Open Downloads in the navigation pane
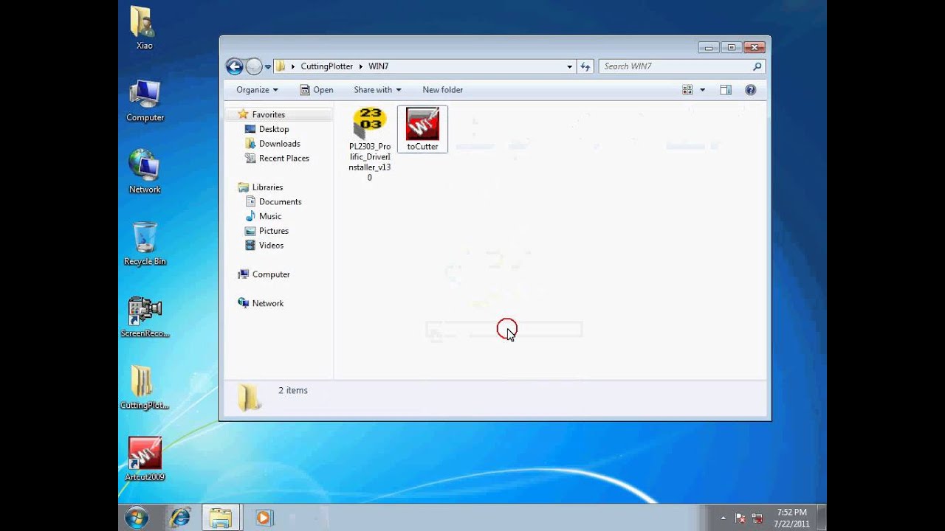945x531 pixels. click(x=279, y=144)
